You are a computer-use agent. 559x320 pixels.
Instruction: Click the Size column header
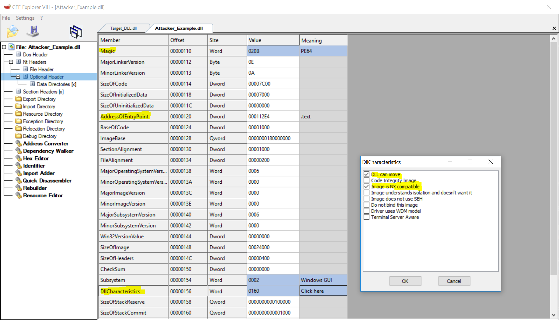(227, 40)
